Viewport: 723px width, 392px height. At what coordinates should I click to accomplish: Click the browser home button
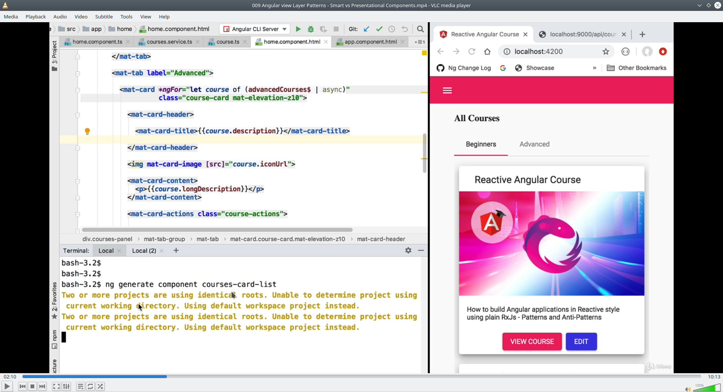(487, 52)
